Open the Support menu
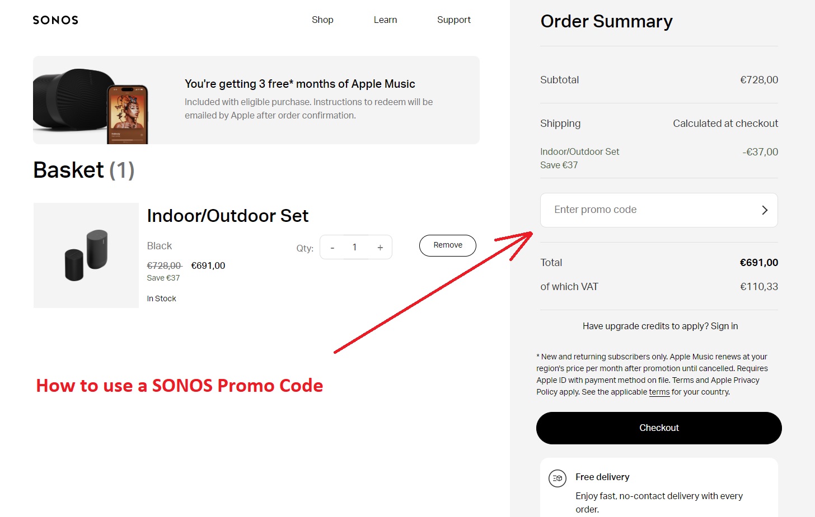The image size is (815, 517). click(453, 20)
